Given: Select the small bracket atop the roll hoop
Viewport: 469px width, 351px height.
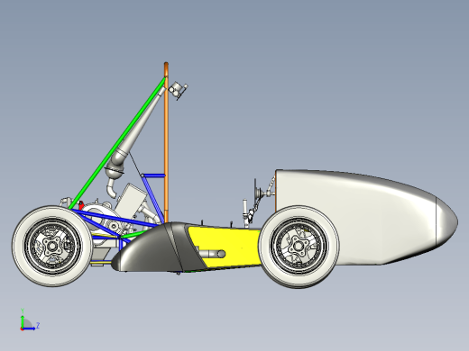Looking at the screenshot, I should pos(178,90).
